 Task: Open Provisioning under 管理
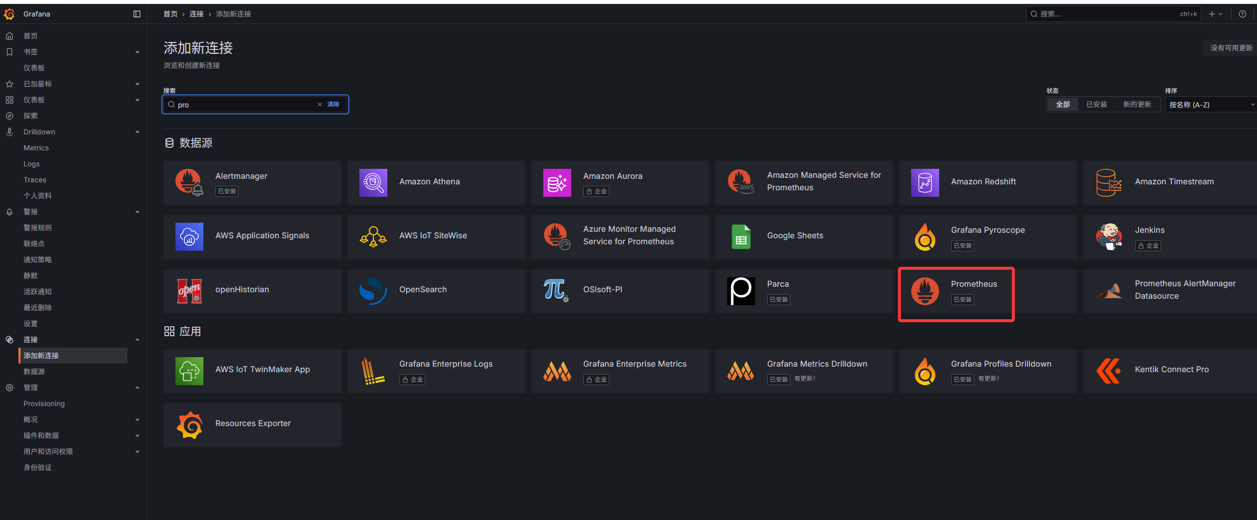pyautogui.click(x=44, y=404)
